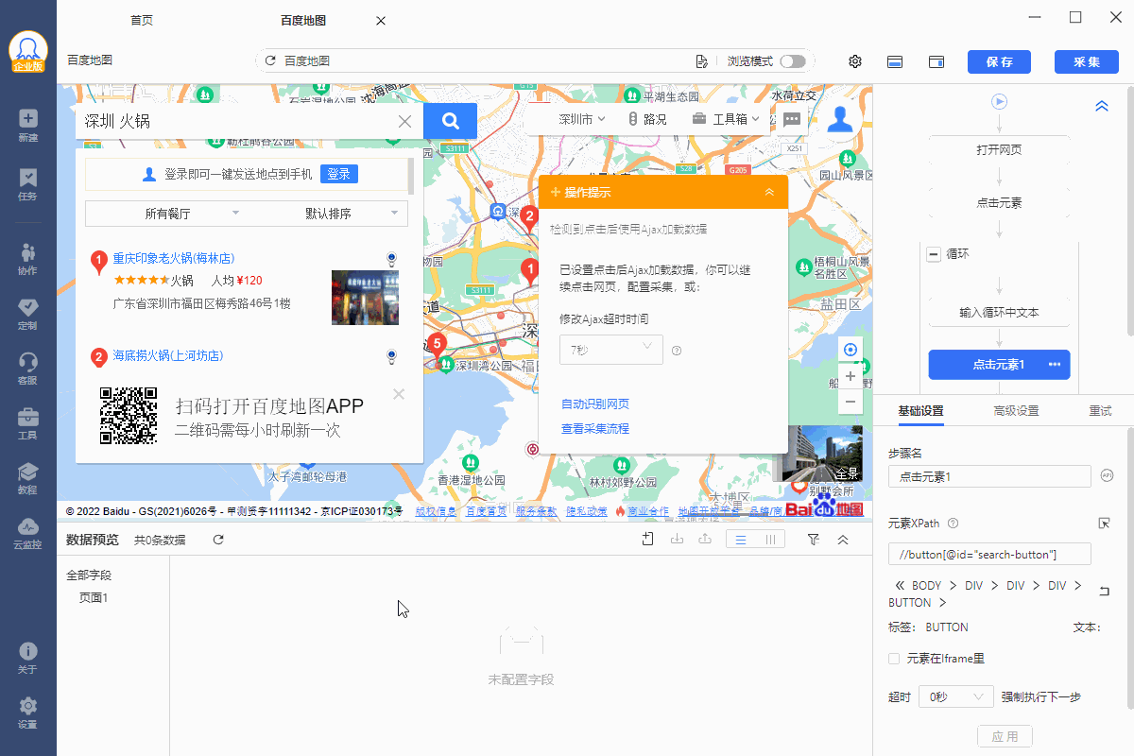Open the 所有餐厅 filter dropdown

(166, 214)
